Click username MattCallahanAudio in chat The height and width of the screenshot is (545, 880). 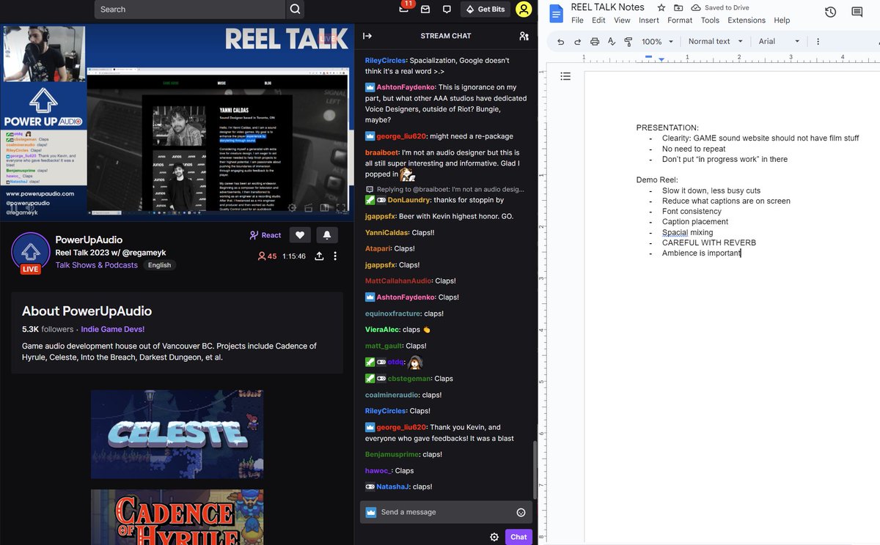399,281
